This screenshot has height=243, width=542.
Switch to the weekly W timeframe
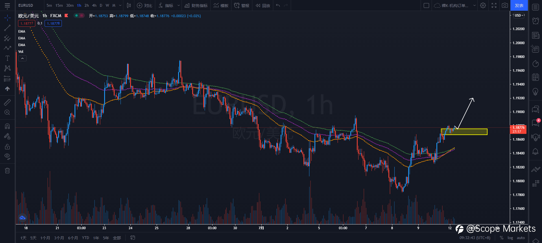click(107, 5)
